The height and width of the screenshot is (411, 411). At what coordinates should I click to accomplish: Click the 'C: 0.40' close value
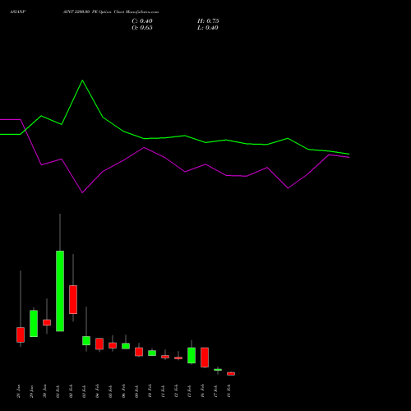142,21
